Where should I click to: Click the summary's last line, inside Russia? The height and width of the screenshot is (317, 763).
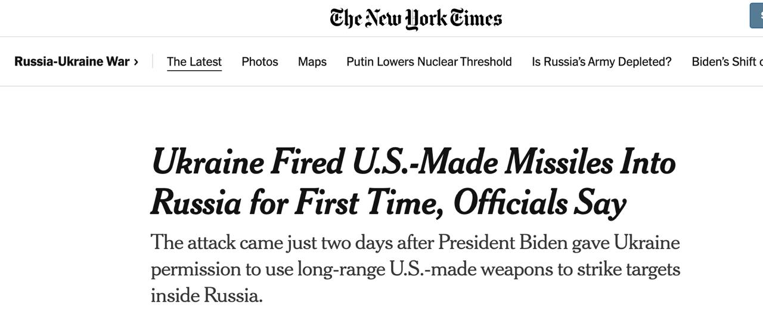[x=206, y=295]
